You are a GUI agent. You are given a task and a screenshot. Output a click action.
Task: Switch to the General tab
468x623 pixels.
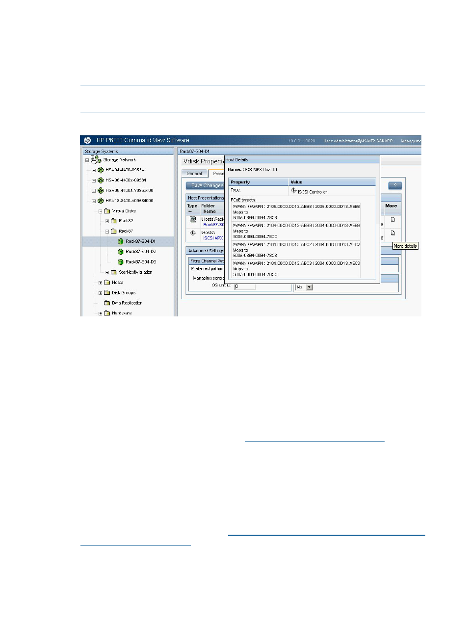click(x=194, y=174)
